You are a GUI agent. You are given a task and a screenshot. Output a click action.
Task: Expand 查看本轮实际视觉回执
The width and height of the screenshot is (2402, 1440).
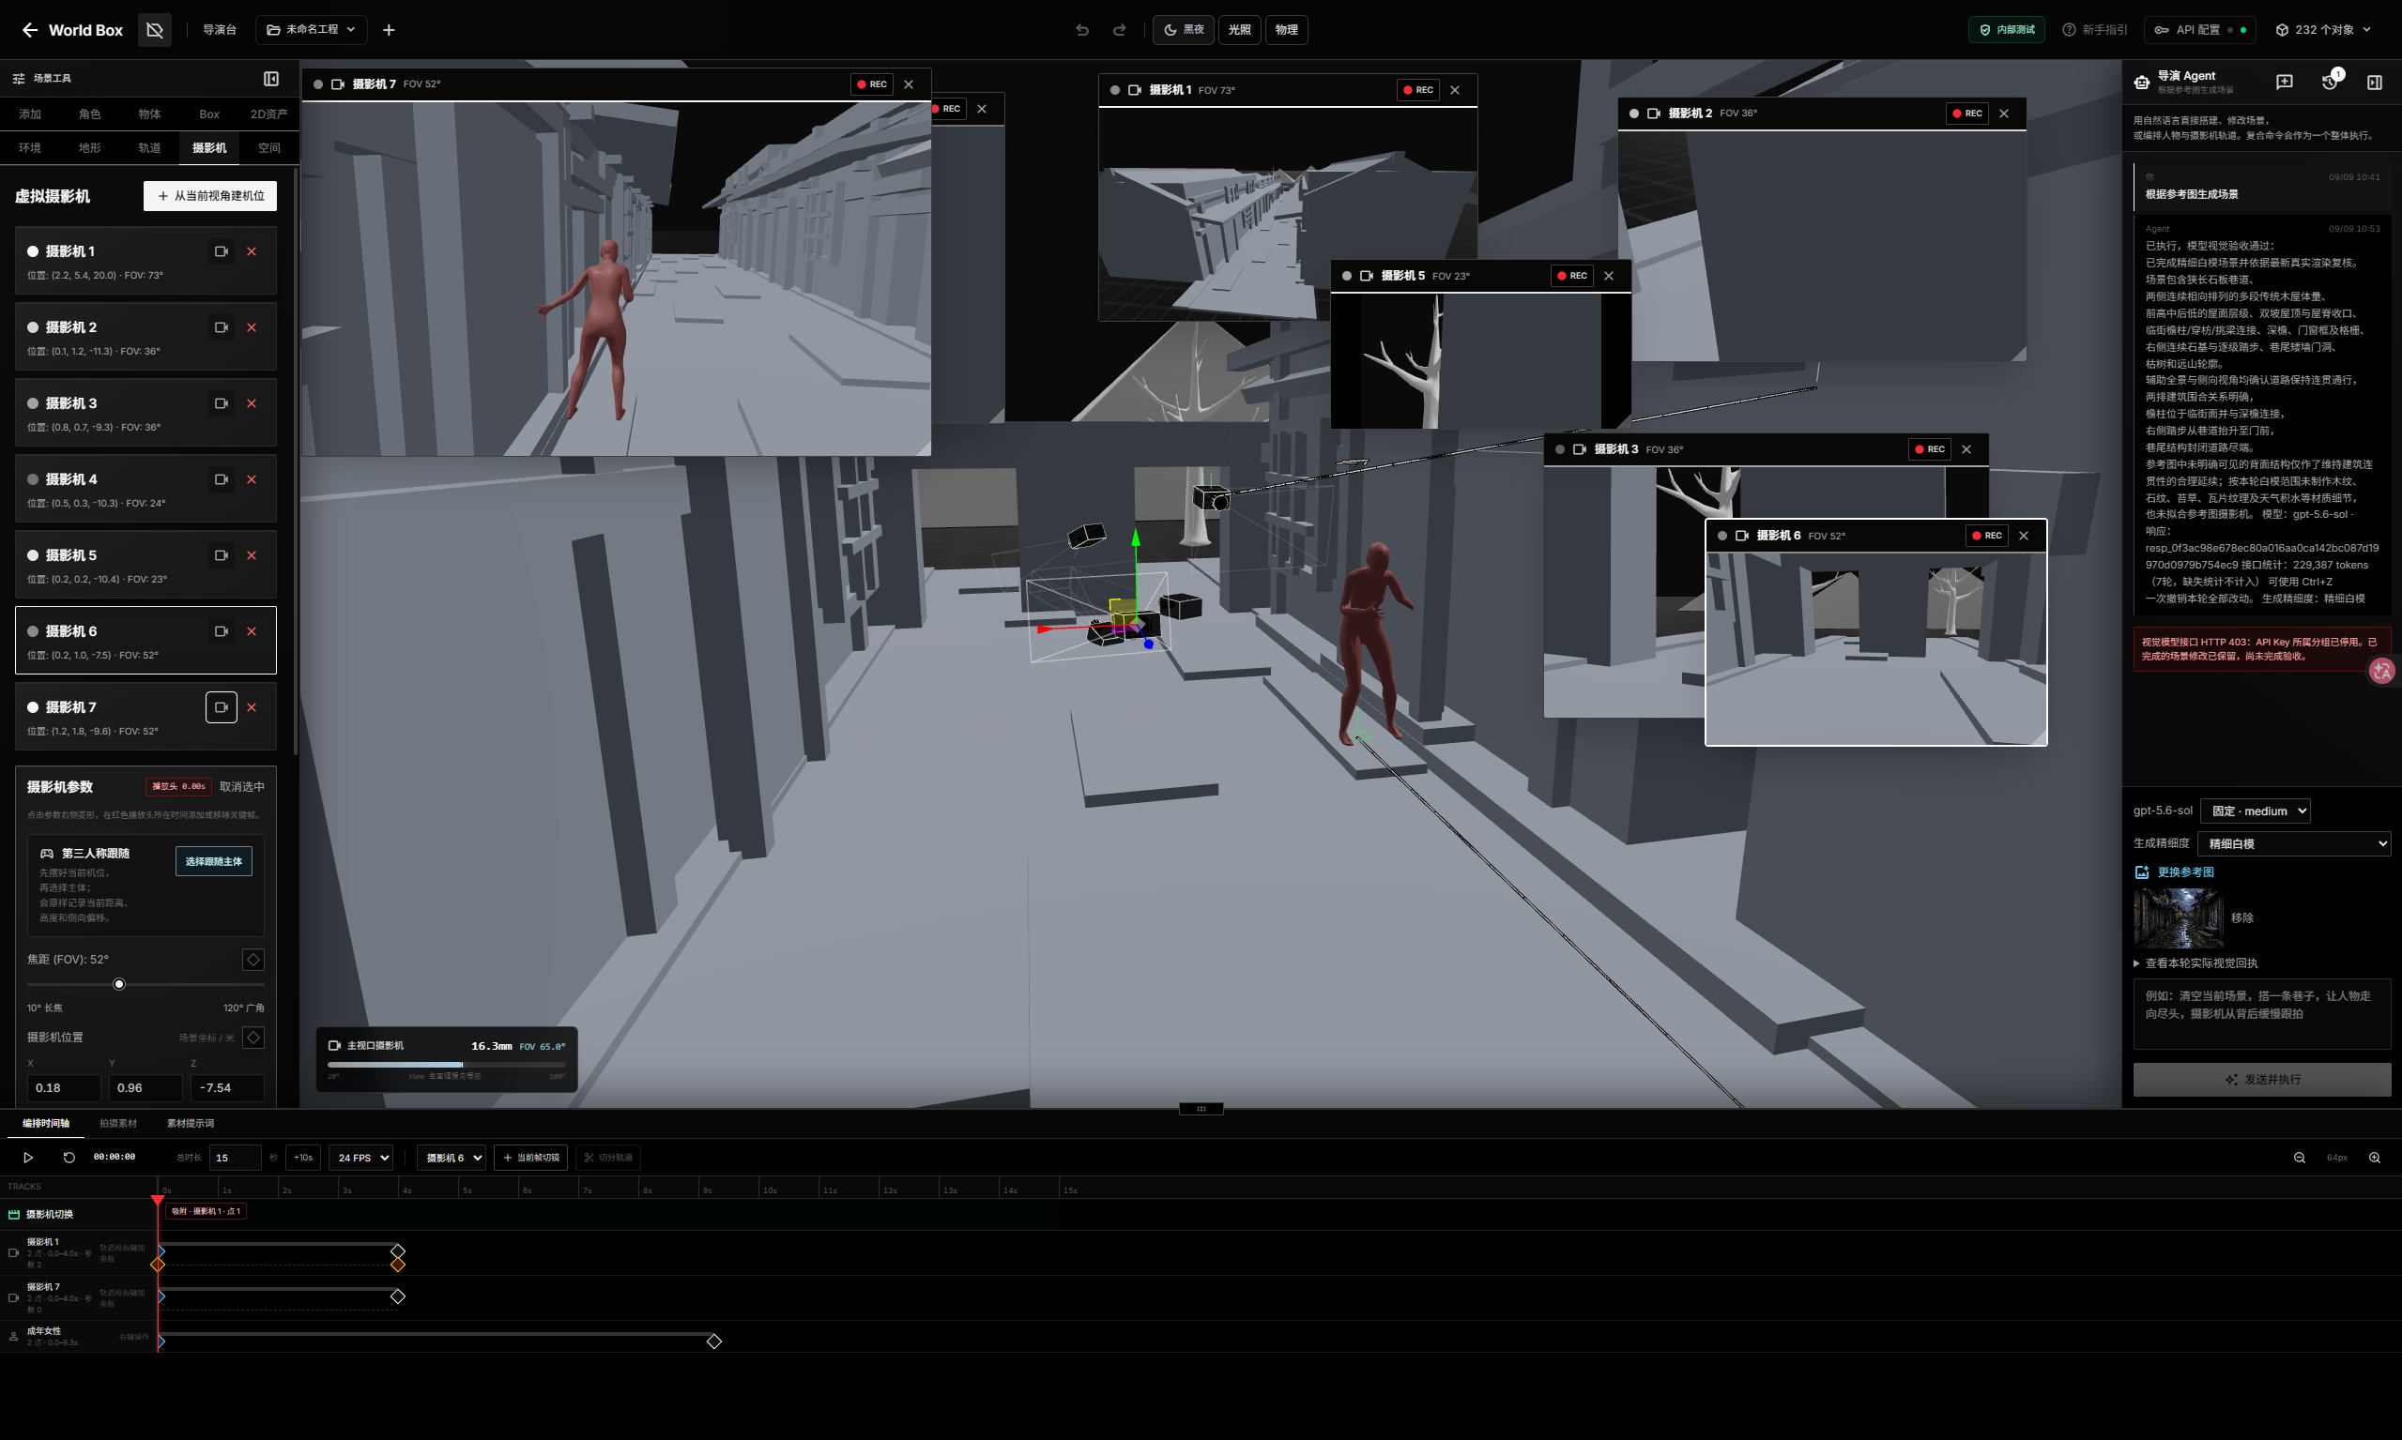point(2195,963)
